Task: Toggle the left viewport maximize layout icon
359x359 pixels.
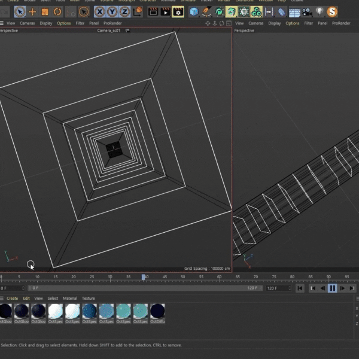Action: tap(229, 23)
